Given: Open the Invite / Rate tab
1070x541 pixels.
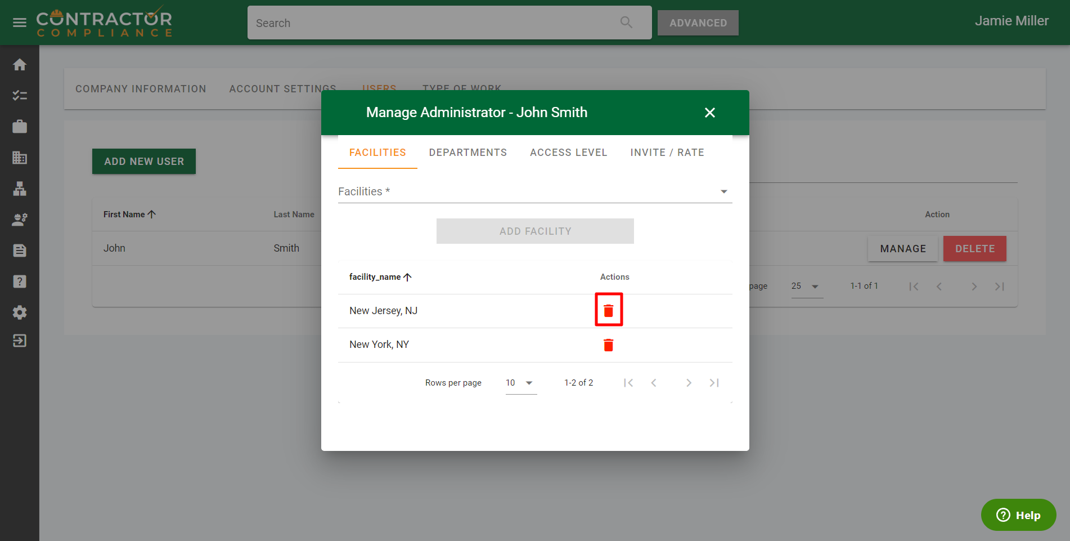Looking at the screenshot, I should point(667,153).
